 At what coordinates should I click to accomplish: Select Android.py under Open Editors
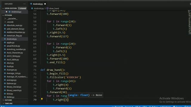pyautogui.click(x=16, y=12)
